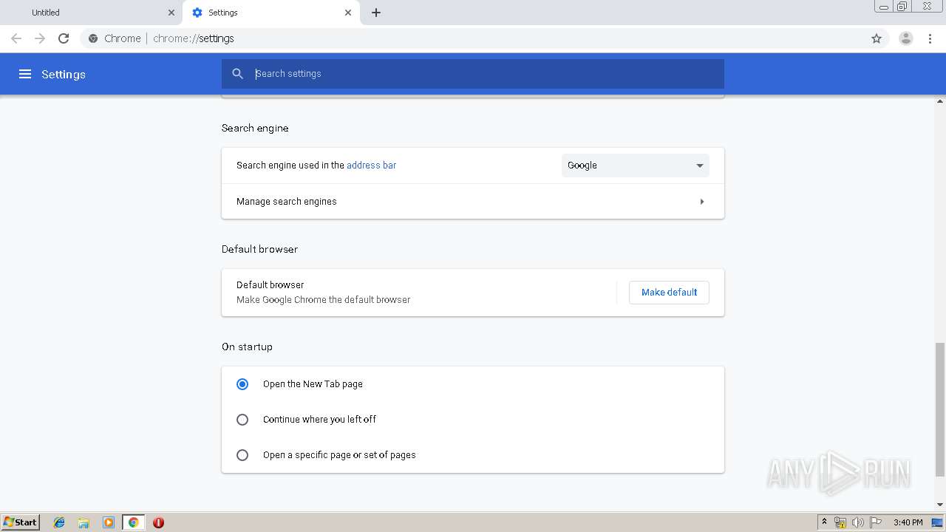
Task: Click the Settings title text
Action: point(64,74)
